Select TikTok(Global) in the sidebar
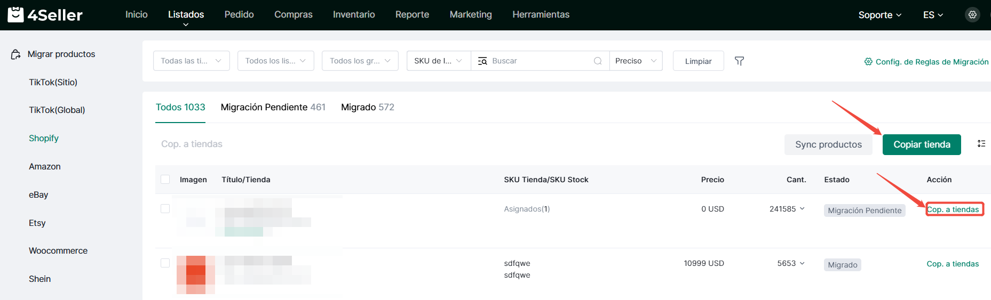The width and height of the screenshot is (991, 300). click(57, 110)
